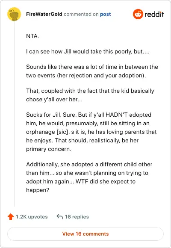Follow the blue 'post' link

pyautogui.click(x=105, y=14)
